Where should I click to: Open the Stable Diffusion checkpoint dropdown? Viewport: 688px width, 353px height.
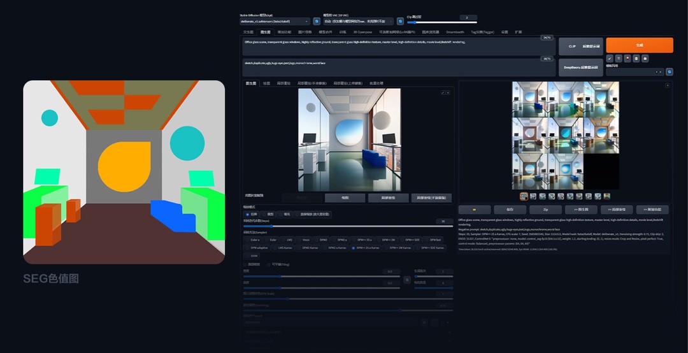tap(275, 21)
